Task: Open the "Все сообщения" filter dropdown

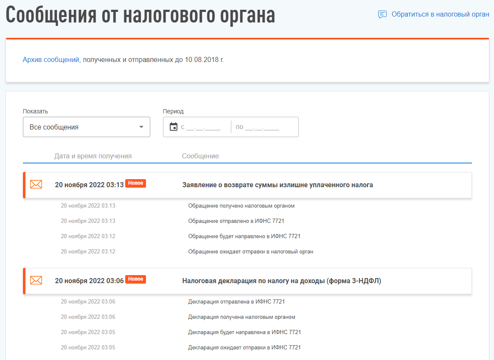Action: (81, 127)
